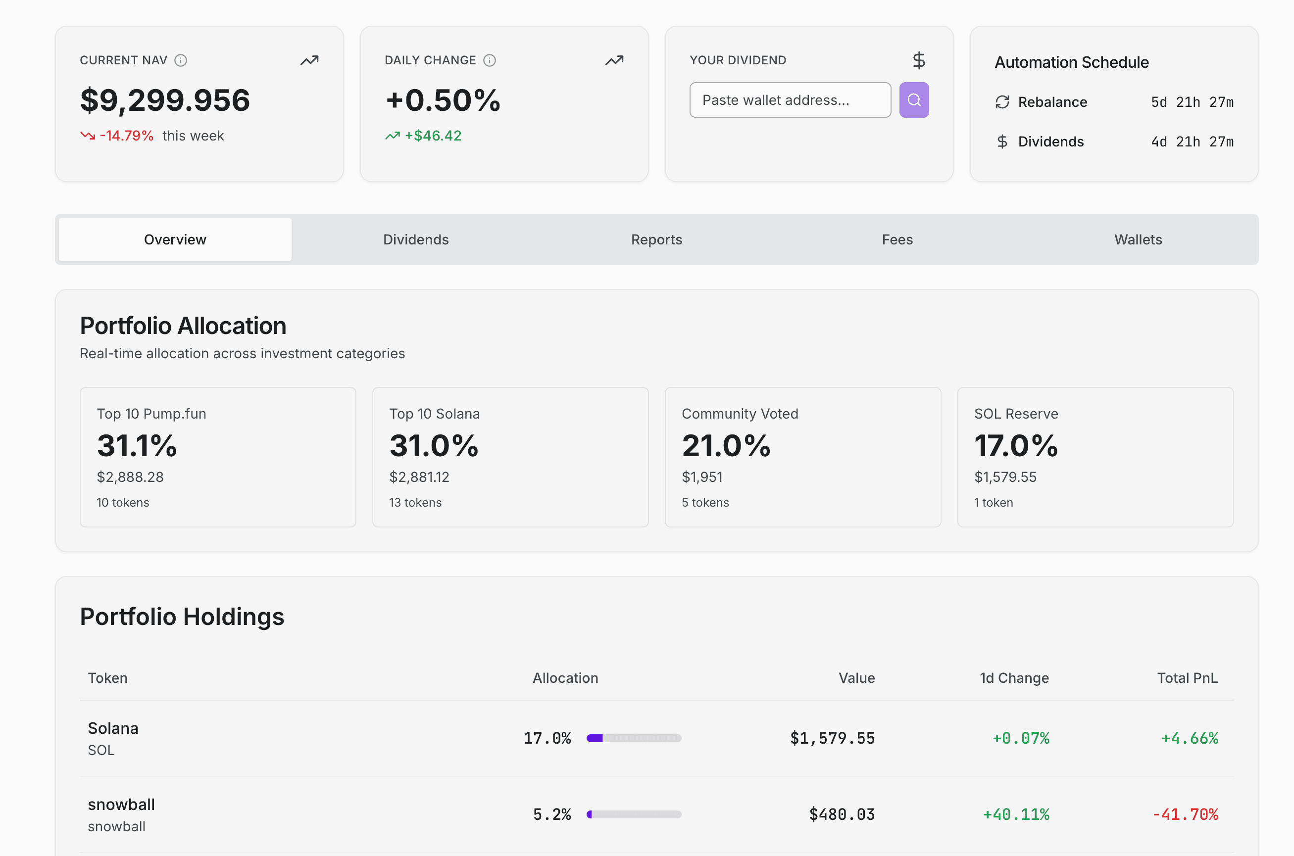Click the snowball allocation progress bar

[634, 814]
